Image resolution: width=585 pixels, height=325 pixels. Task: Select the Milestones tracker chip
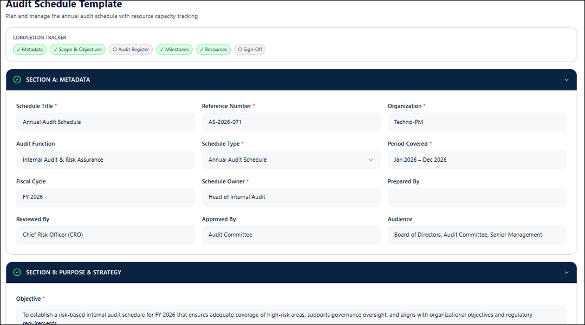174,50
